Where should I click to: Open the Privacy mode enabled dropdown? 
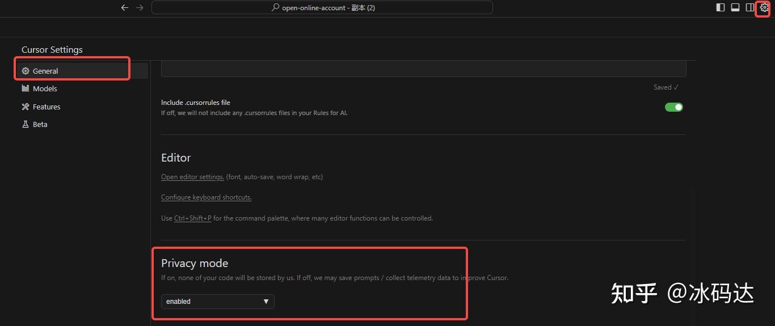point(218,302)
